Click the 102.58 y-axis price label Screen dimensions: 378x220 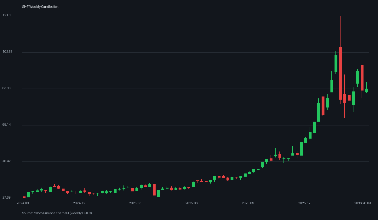8,52
